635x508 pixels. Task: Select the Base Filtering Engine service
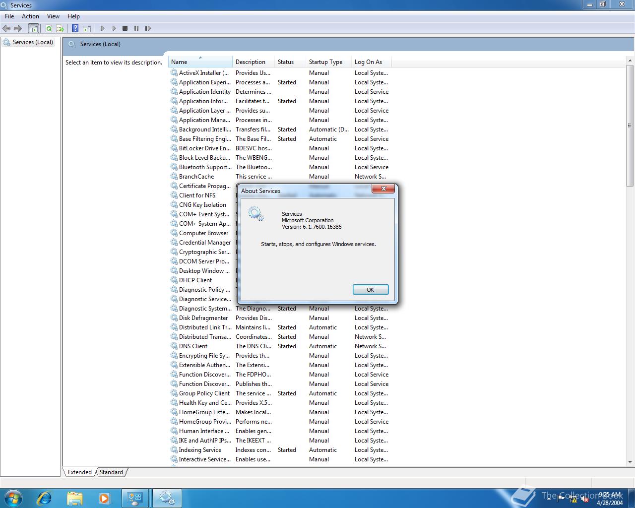(280, 138)
